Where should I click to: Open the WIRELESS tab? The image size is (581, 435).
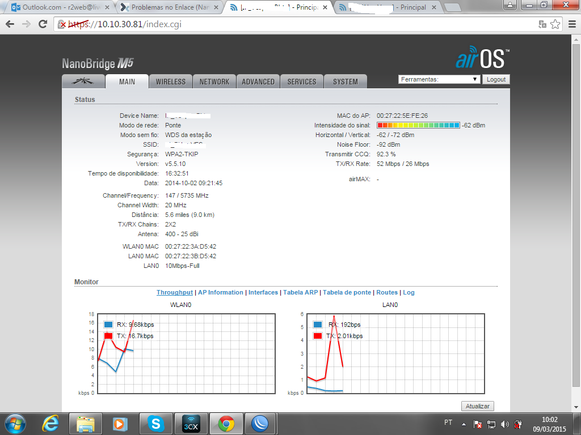pos(170,82)
